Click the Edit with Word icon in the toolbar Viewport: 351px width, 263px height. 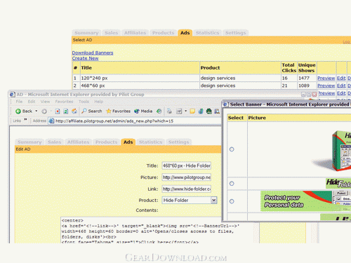[179, 112]
